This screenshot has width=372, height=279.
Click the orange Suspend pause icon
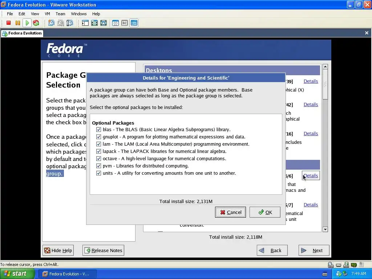point(18,23)
